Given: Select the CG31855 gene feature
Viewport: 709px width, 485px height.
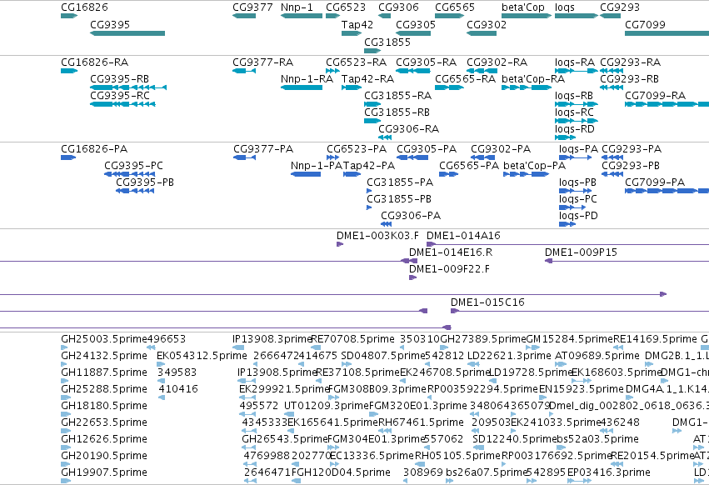Looking at the screenshot, I should [372, 51].
